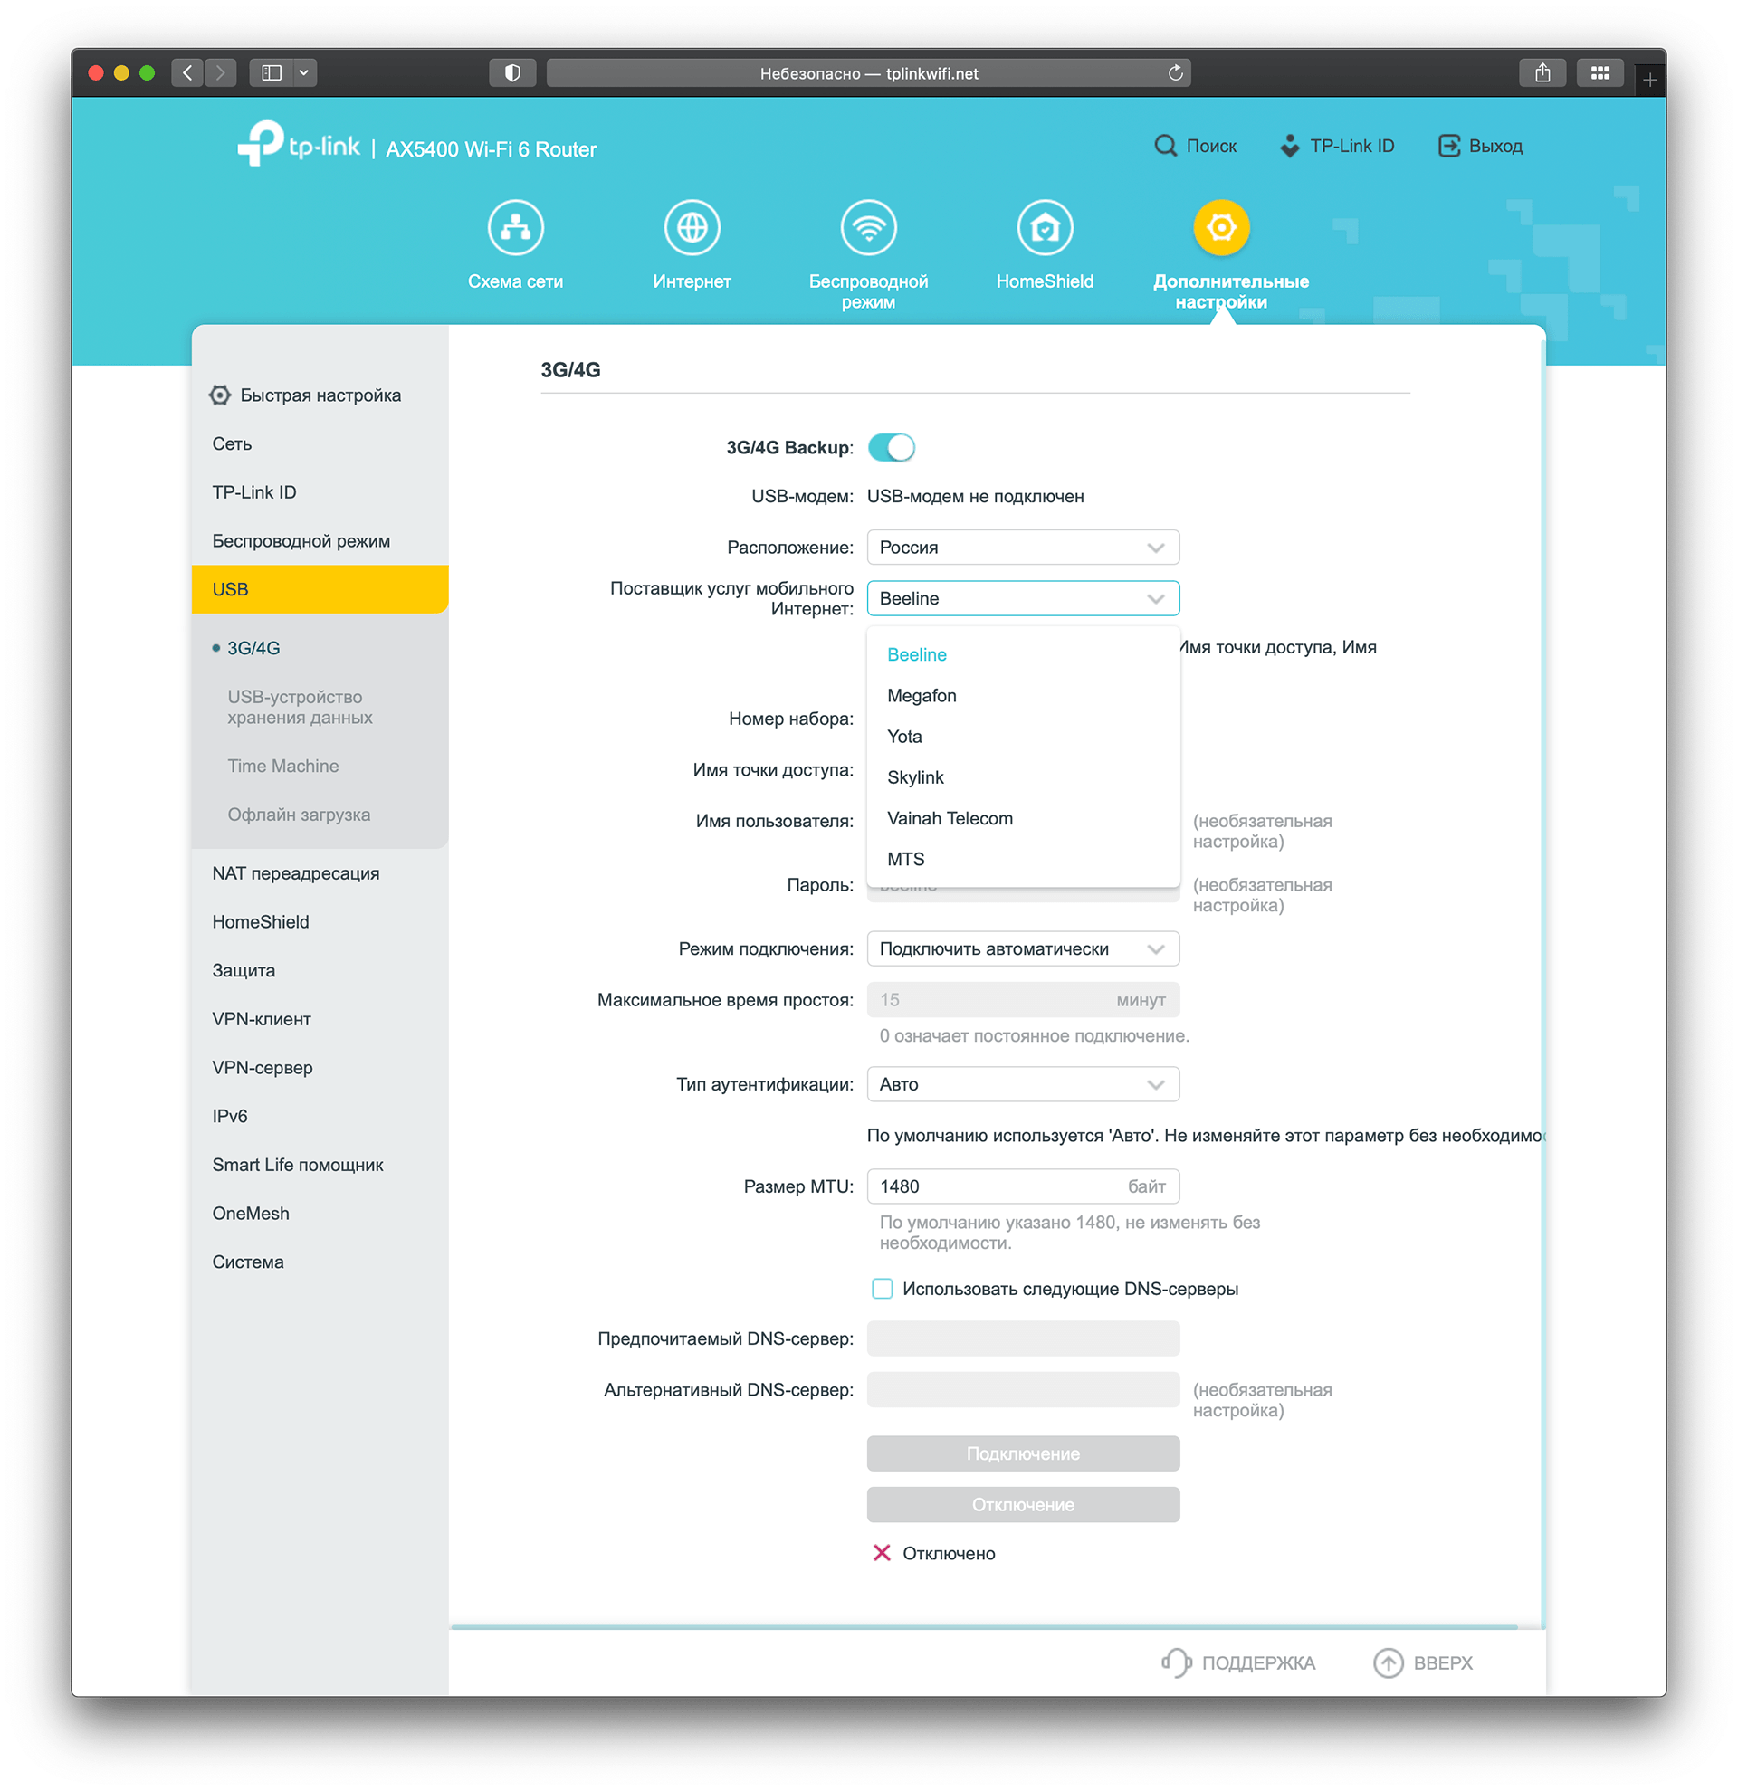Click the Поиск search magnifier icon
The image size is (1738, 1791).
click(x=1165, y=147)
